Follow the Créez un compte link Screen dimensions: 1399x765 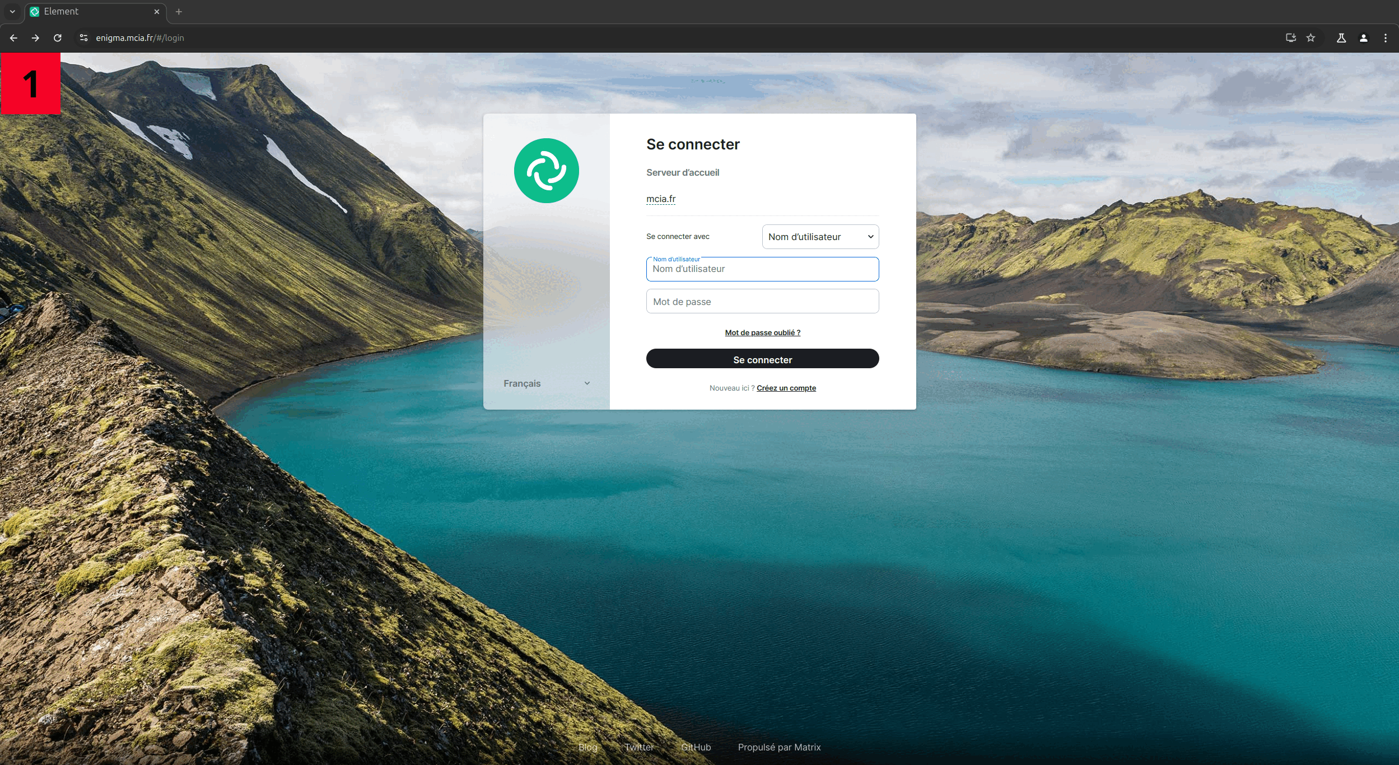pyautogui.click(x=786, y=388)
